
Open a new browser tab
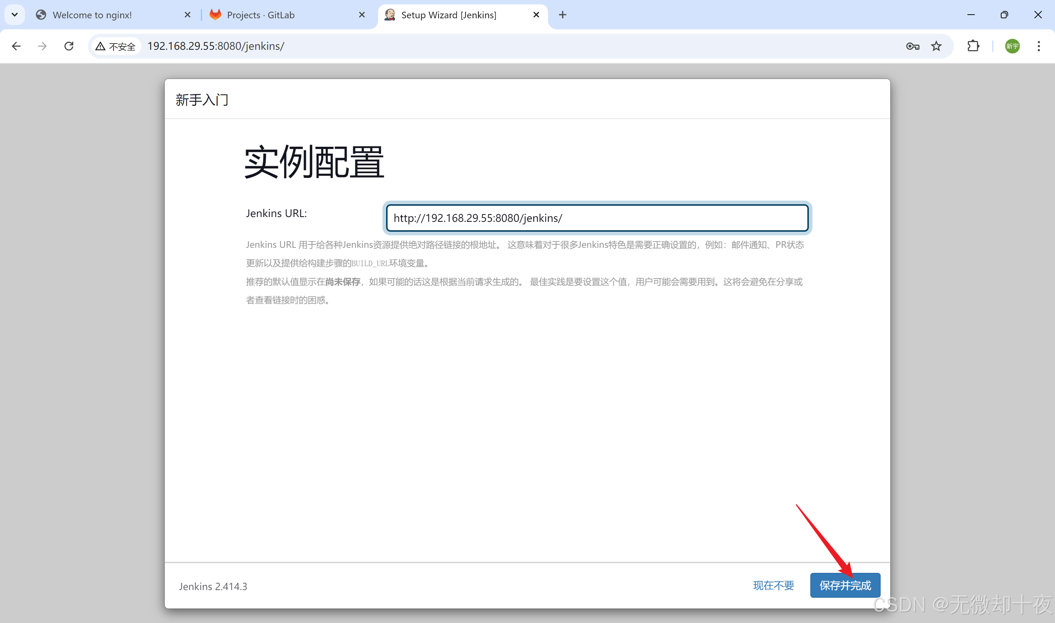tap(563, 15)
